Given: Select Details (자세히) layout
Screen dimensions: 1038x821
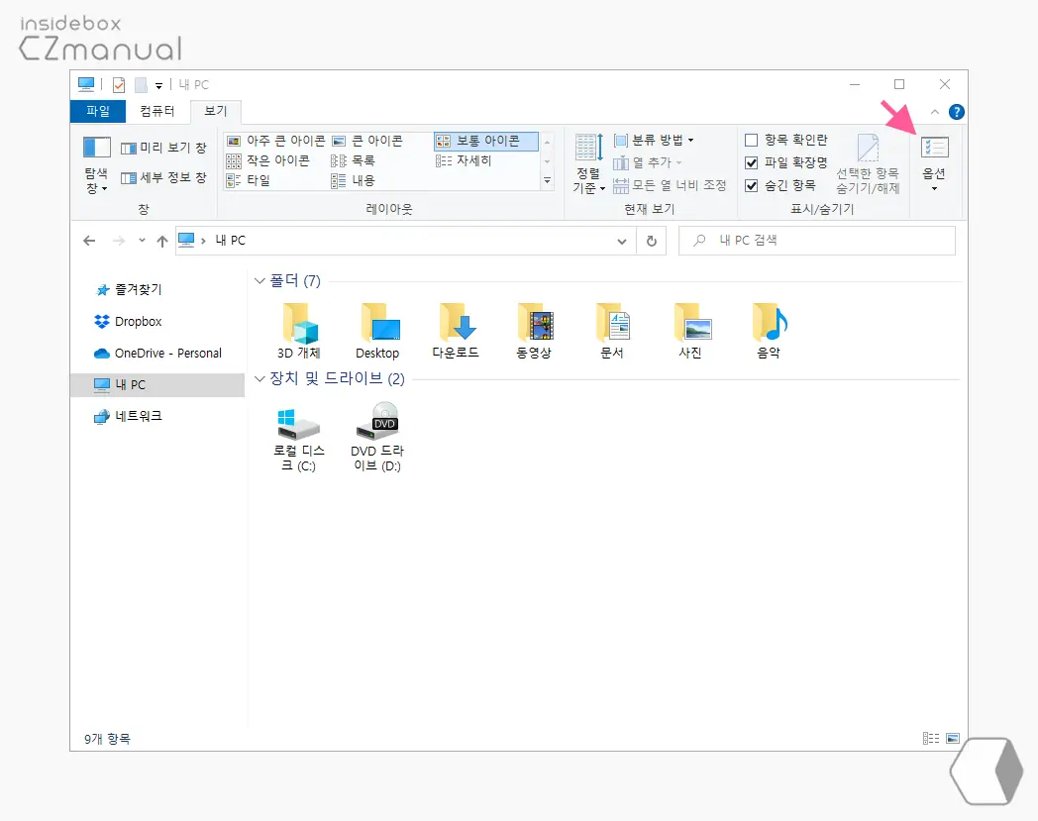Looking at the screenshot, I should pyautogui.click(x=464, y=160).
